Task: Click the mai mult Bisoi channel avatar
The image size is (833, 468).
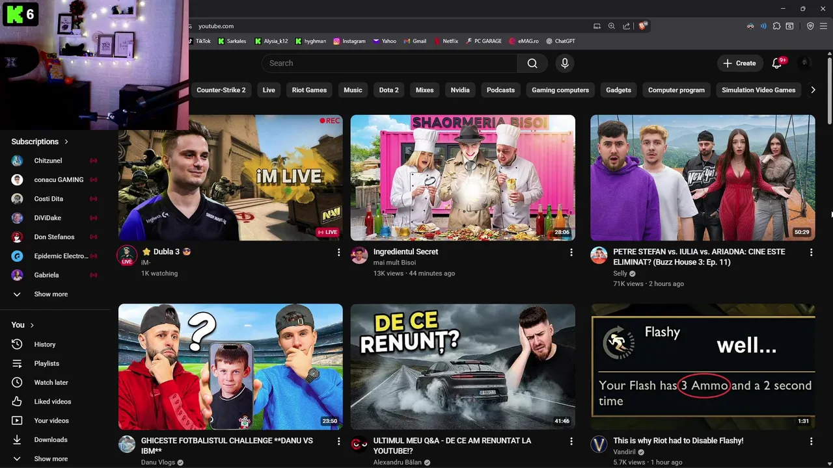Action: coord(359,255)
